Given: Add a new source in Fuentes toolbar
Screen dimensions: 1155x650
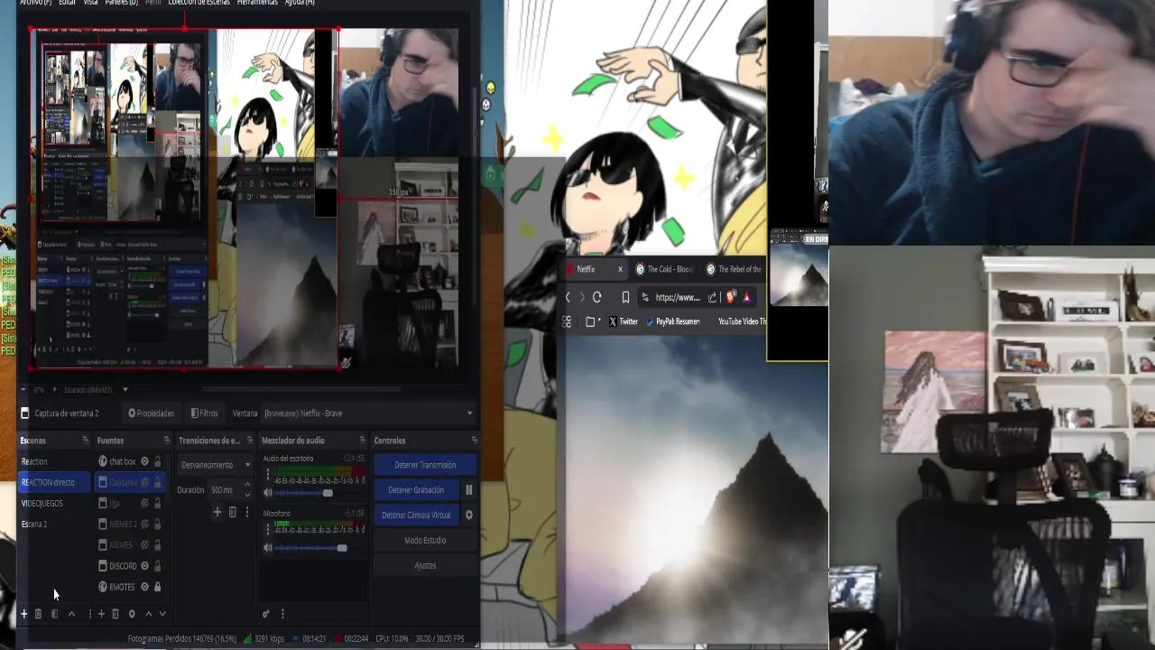Looking at the screenshot, I should click(100, 614).
